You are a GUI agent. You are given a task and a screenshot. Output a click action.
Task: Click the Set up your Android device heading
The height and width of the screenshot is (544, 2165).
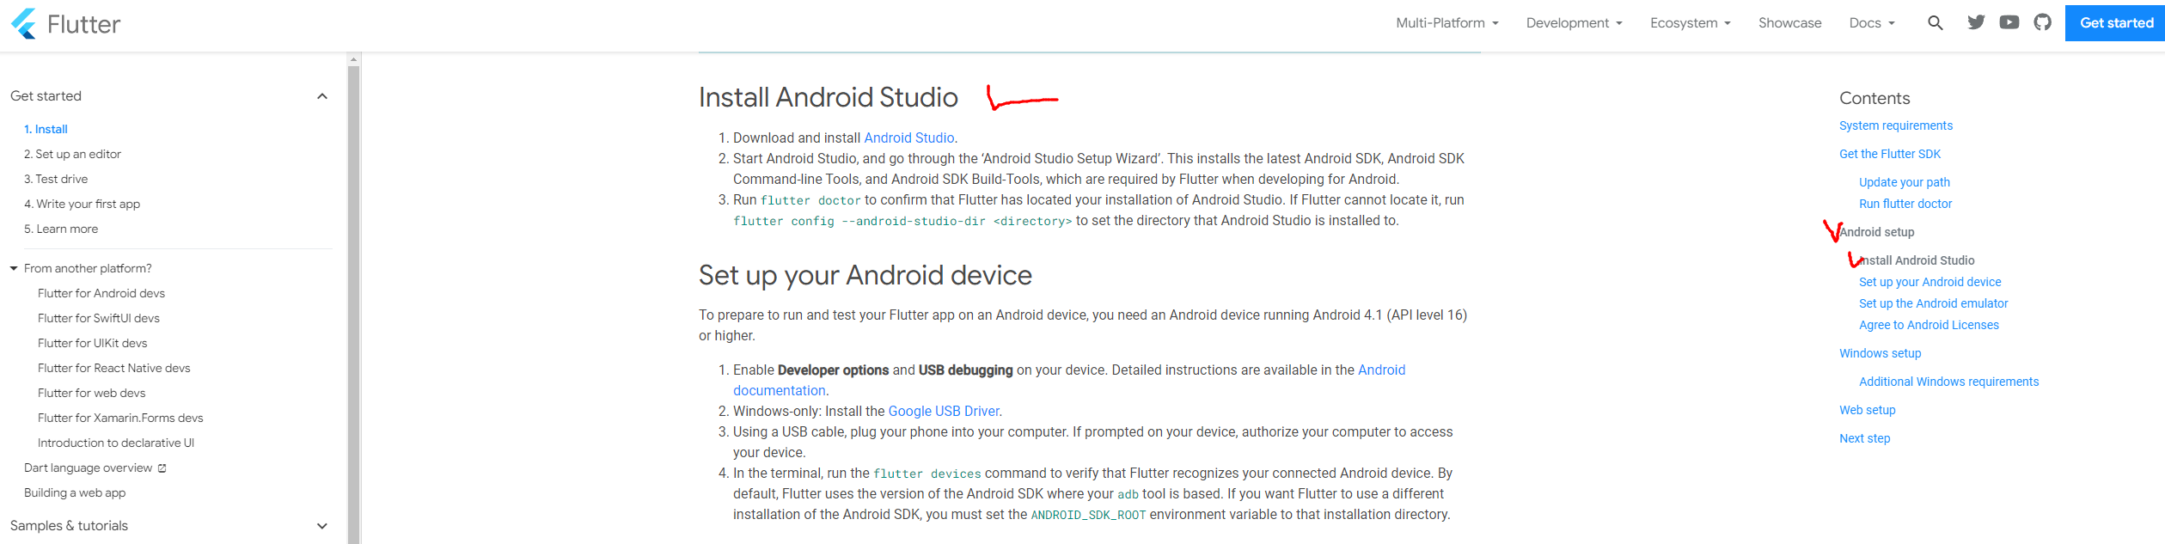pos(865,276)
